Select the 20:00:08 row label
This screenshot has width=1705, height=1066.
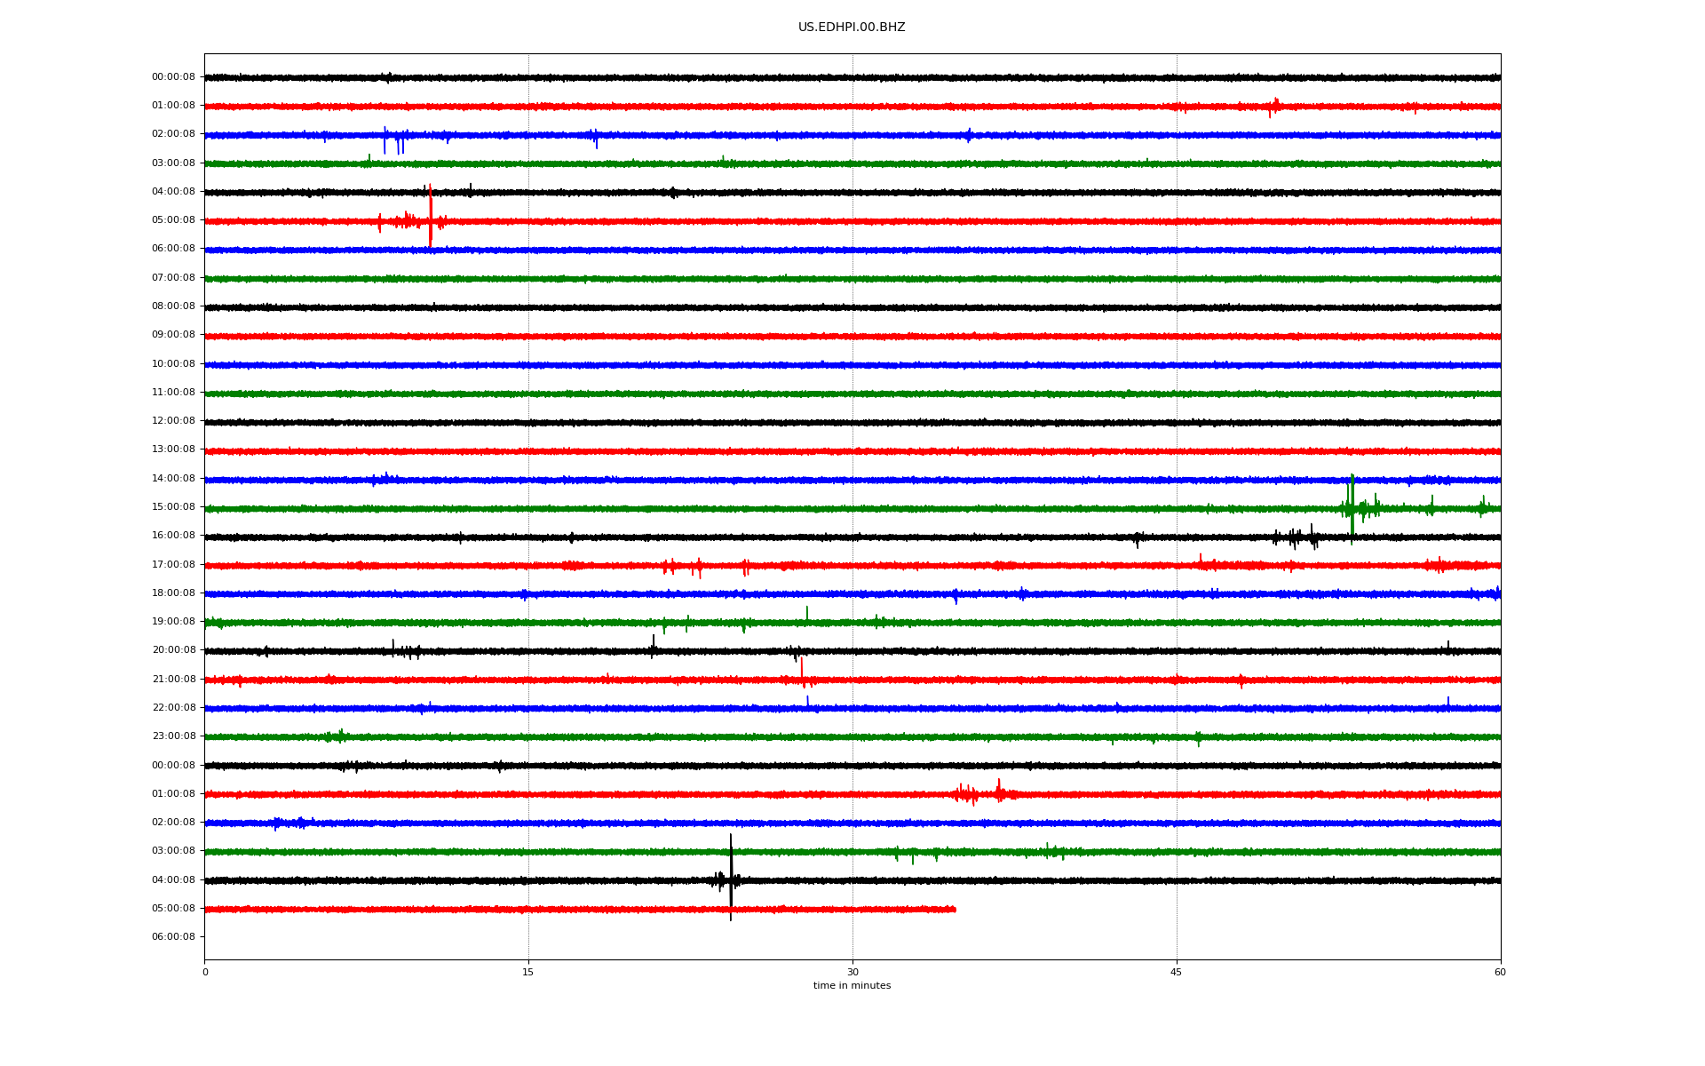pos(173,650)
